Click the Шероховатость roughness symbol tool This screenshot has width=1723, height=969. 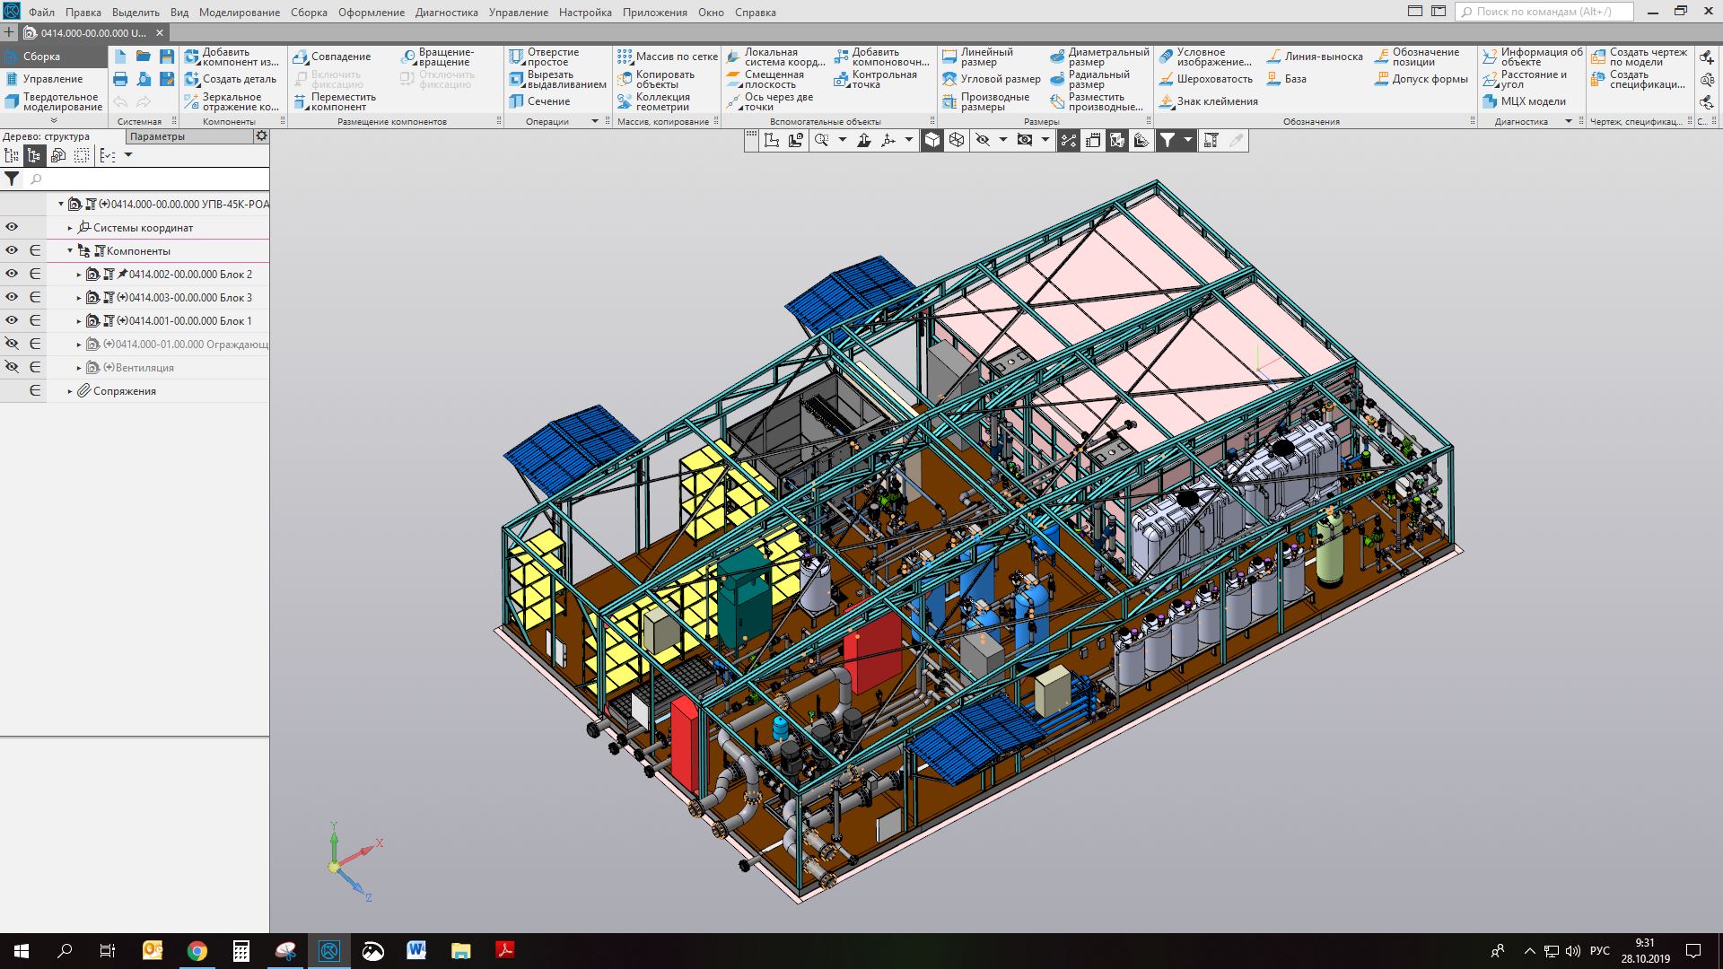point(1205,79)
